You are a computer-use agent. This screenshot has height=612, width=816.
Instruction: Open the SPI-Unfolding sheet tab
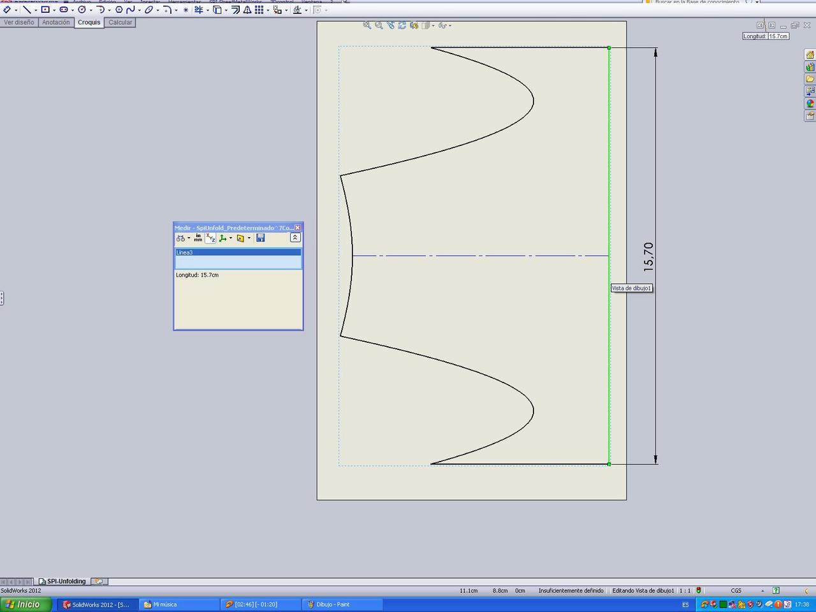62,581
